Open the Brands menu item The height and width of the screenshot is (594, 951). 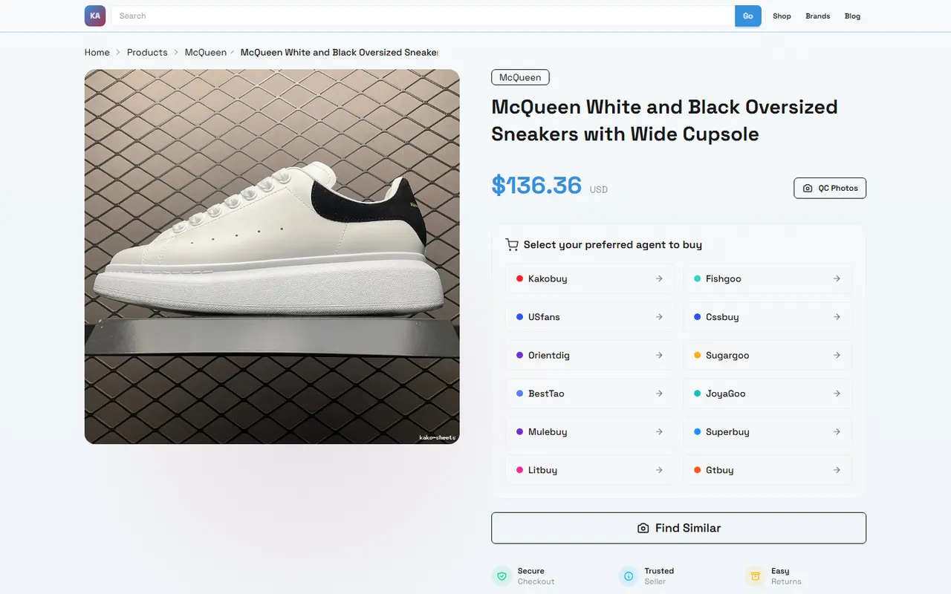817,16
